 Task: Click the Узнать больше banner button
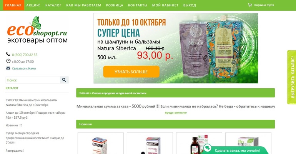(x=131, y=72)
